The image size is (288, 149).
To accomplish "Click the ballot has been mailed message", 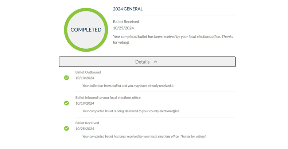I will 128,86.
